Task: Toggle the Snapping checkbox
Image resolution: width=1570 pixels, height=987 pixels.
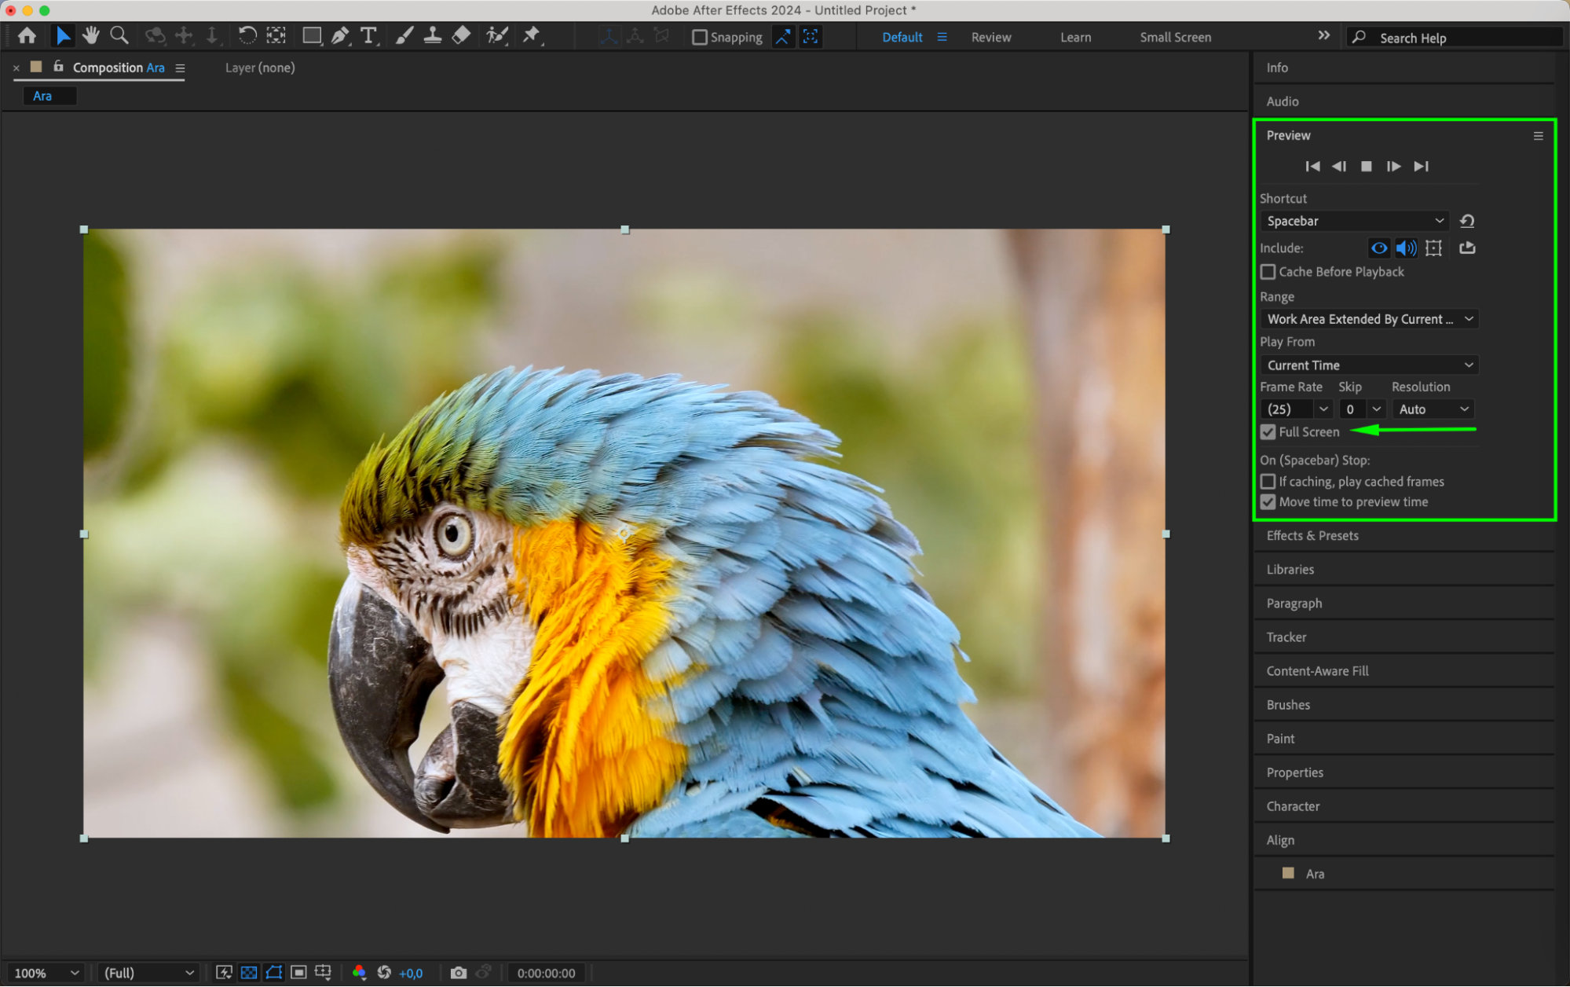Action: (x=699, y=37)
